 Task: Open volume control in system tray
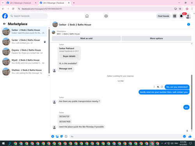[x=172, y=143]
